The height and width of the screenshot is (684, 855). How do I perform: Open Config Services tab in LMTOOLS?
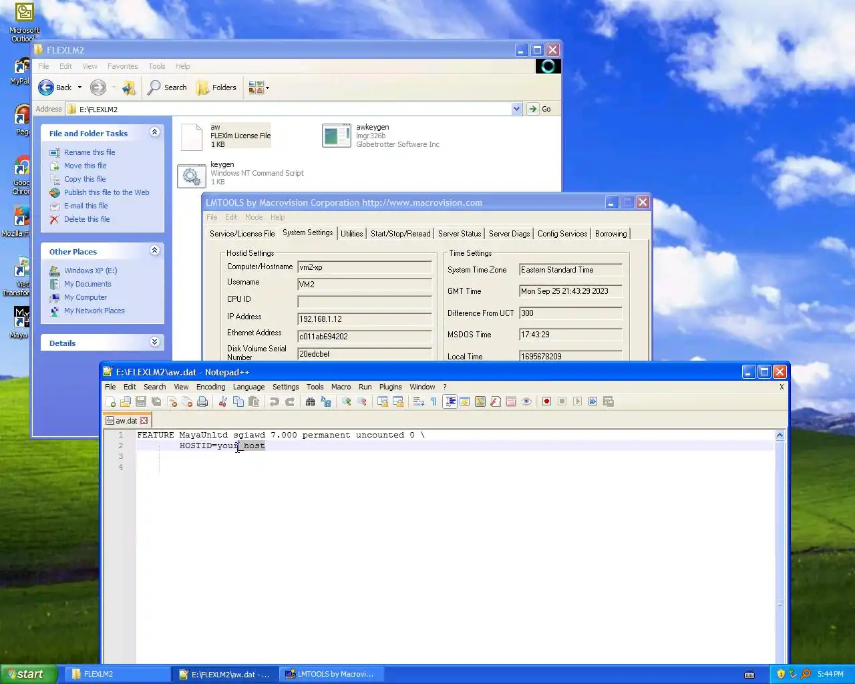(562, 234)
